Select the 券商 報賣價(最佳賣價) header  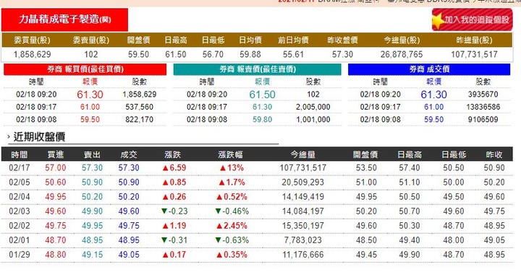[x=257, y=69]
